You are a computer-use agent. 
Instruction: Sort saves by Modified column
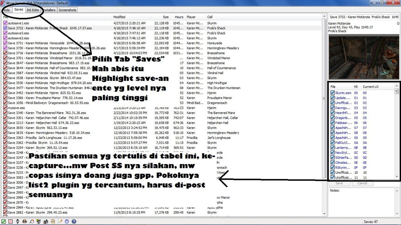point(132,17)
